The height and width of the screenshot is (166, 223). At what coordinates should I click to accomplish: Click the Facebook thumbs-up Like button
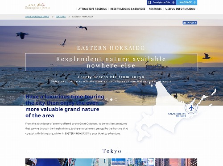pos(190,23)
